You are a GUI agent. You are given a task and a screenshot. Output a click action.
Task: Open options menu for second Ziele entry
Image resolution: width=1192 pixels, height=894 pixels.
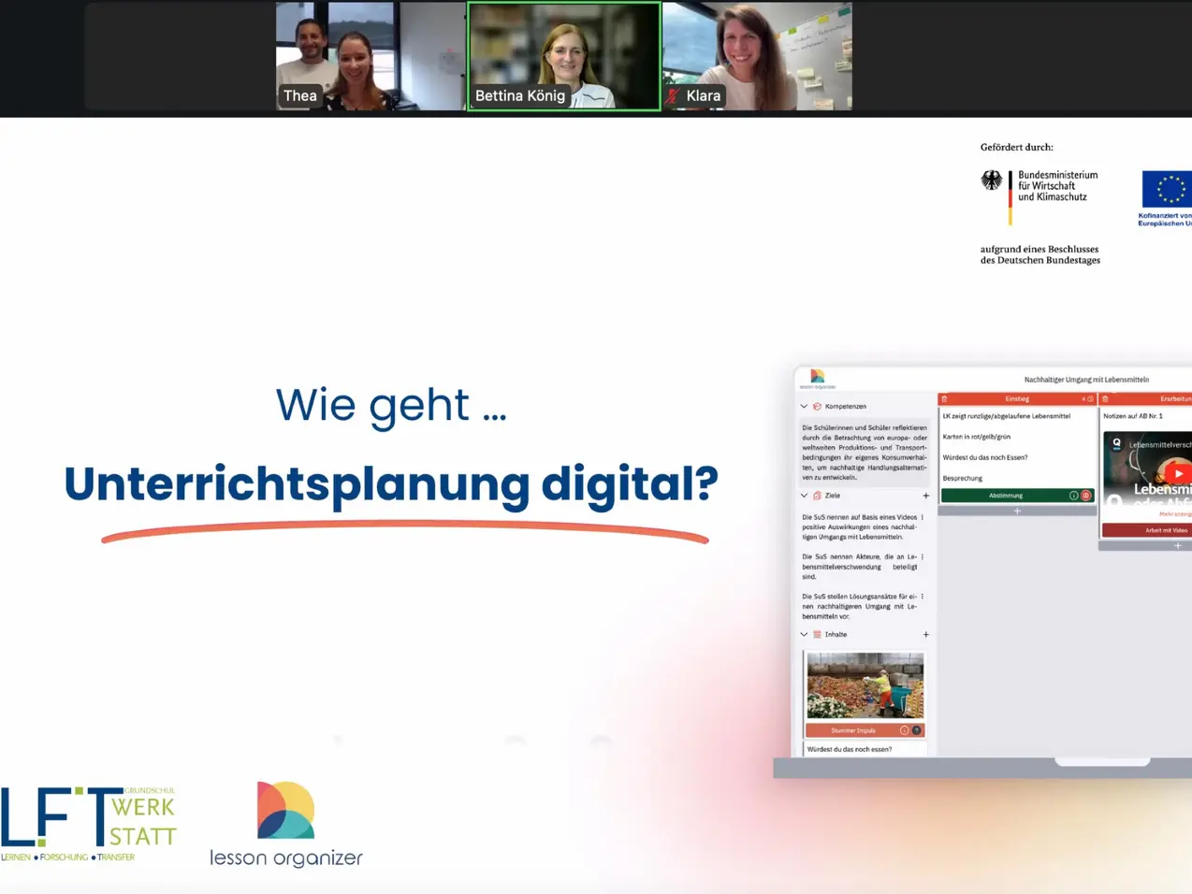(x=923, y=557)
